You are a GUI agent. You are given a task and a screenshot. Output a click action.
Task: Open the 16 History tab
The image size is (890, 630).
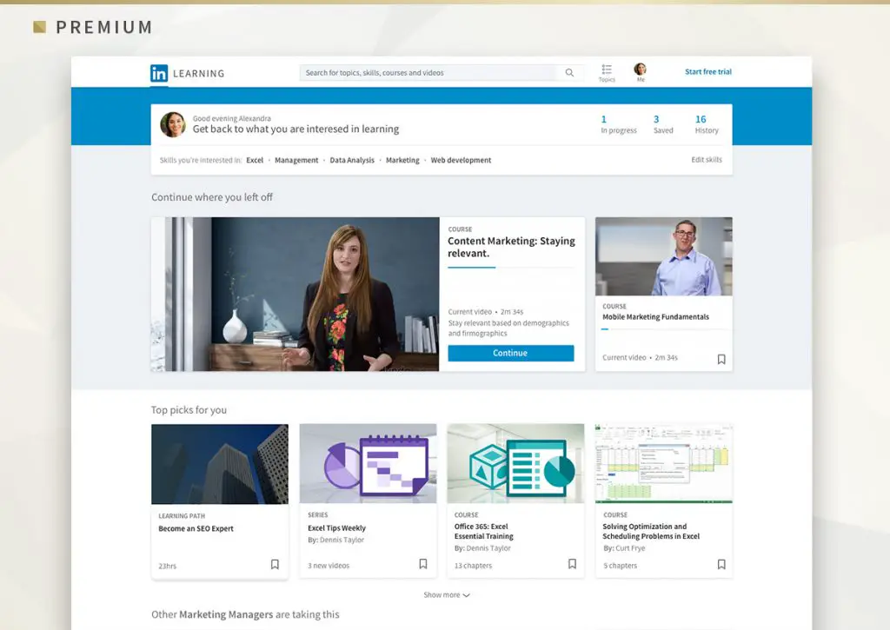click(x=707, y=124)
